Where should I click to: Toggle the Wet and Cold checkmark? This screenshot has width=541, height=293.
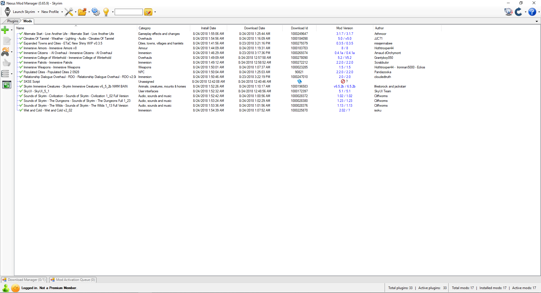coord(21,110)
